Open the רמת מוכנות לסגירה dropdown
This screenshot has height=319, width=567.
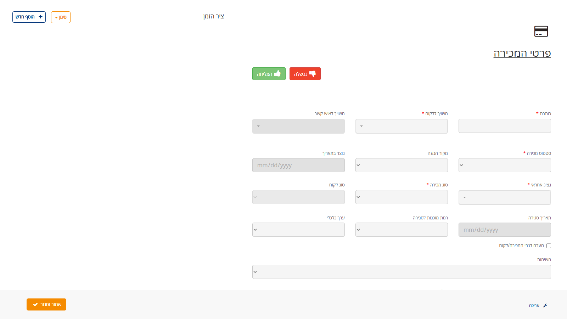pos(402,230)
